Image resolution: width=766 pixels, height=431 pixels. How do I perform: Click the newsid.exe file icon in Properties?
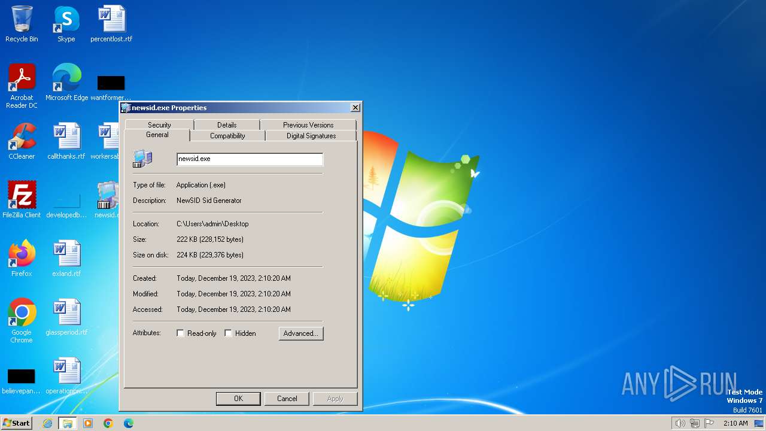pos(142,159)
